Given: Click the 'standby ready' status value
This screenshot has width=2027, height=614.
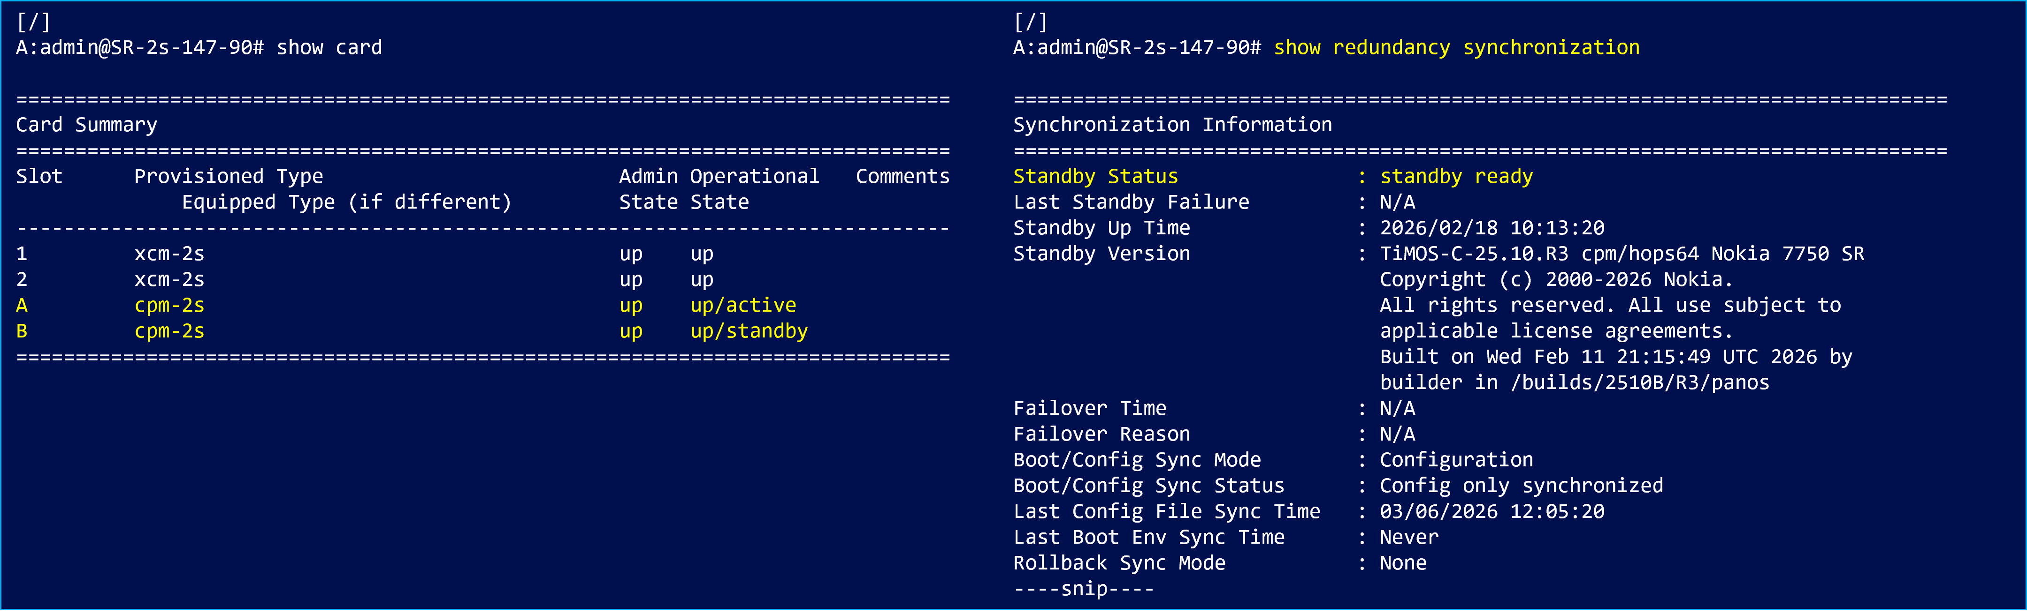Looking at the screenshot, I should coord(1456,177).
